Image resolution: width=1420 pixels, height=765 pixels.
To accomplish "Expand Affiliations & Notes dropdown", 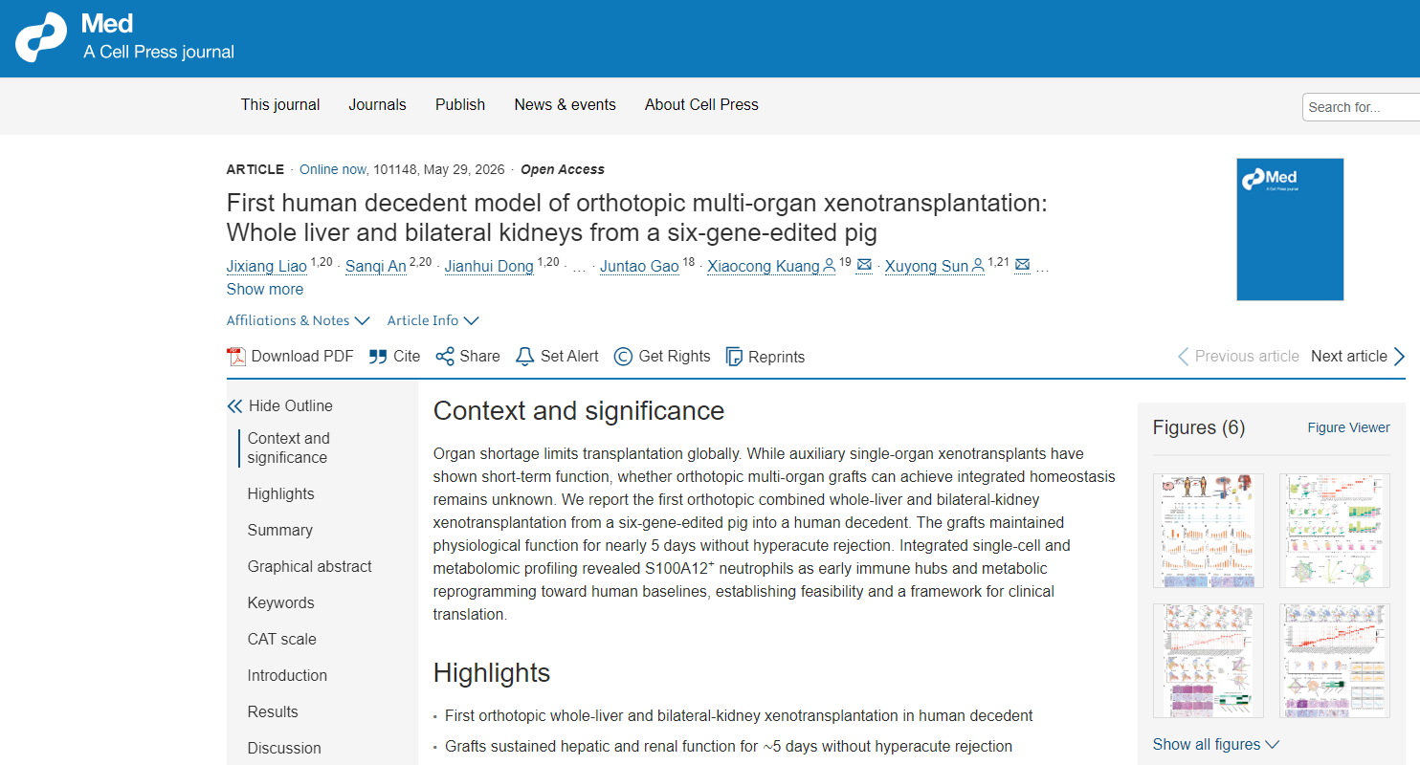I will tap(298, 320).
